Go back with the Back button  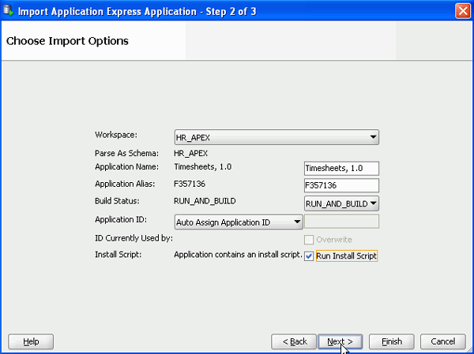click(294, 341)
